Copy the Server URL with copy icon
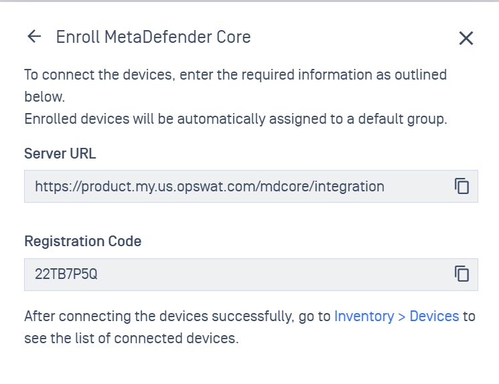Image resolution: width=499 pixels, height=384 pixels. point(461,186)
